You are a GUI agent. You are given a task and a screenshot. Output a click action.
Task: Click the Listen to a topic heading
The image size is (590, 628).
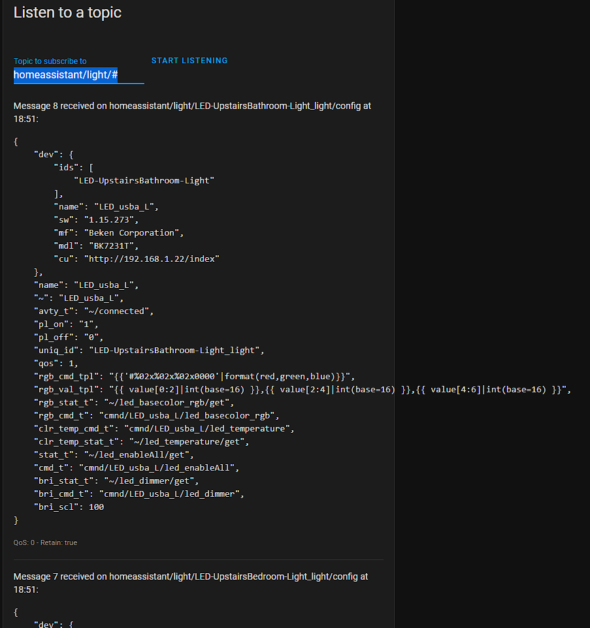[67, 12]
